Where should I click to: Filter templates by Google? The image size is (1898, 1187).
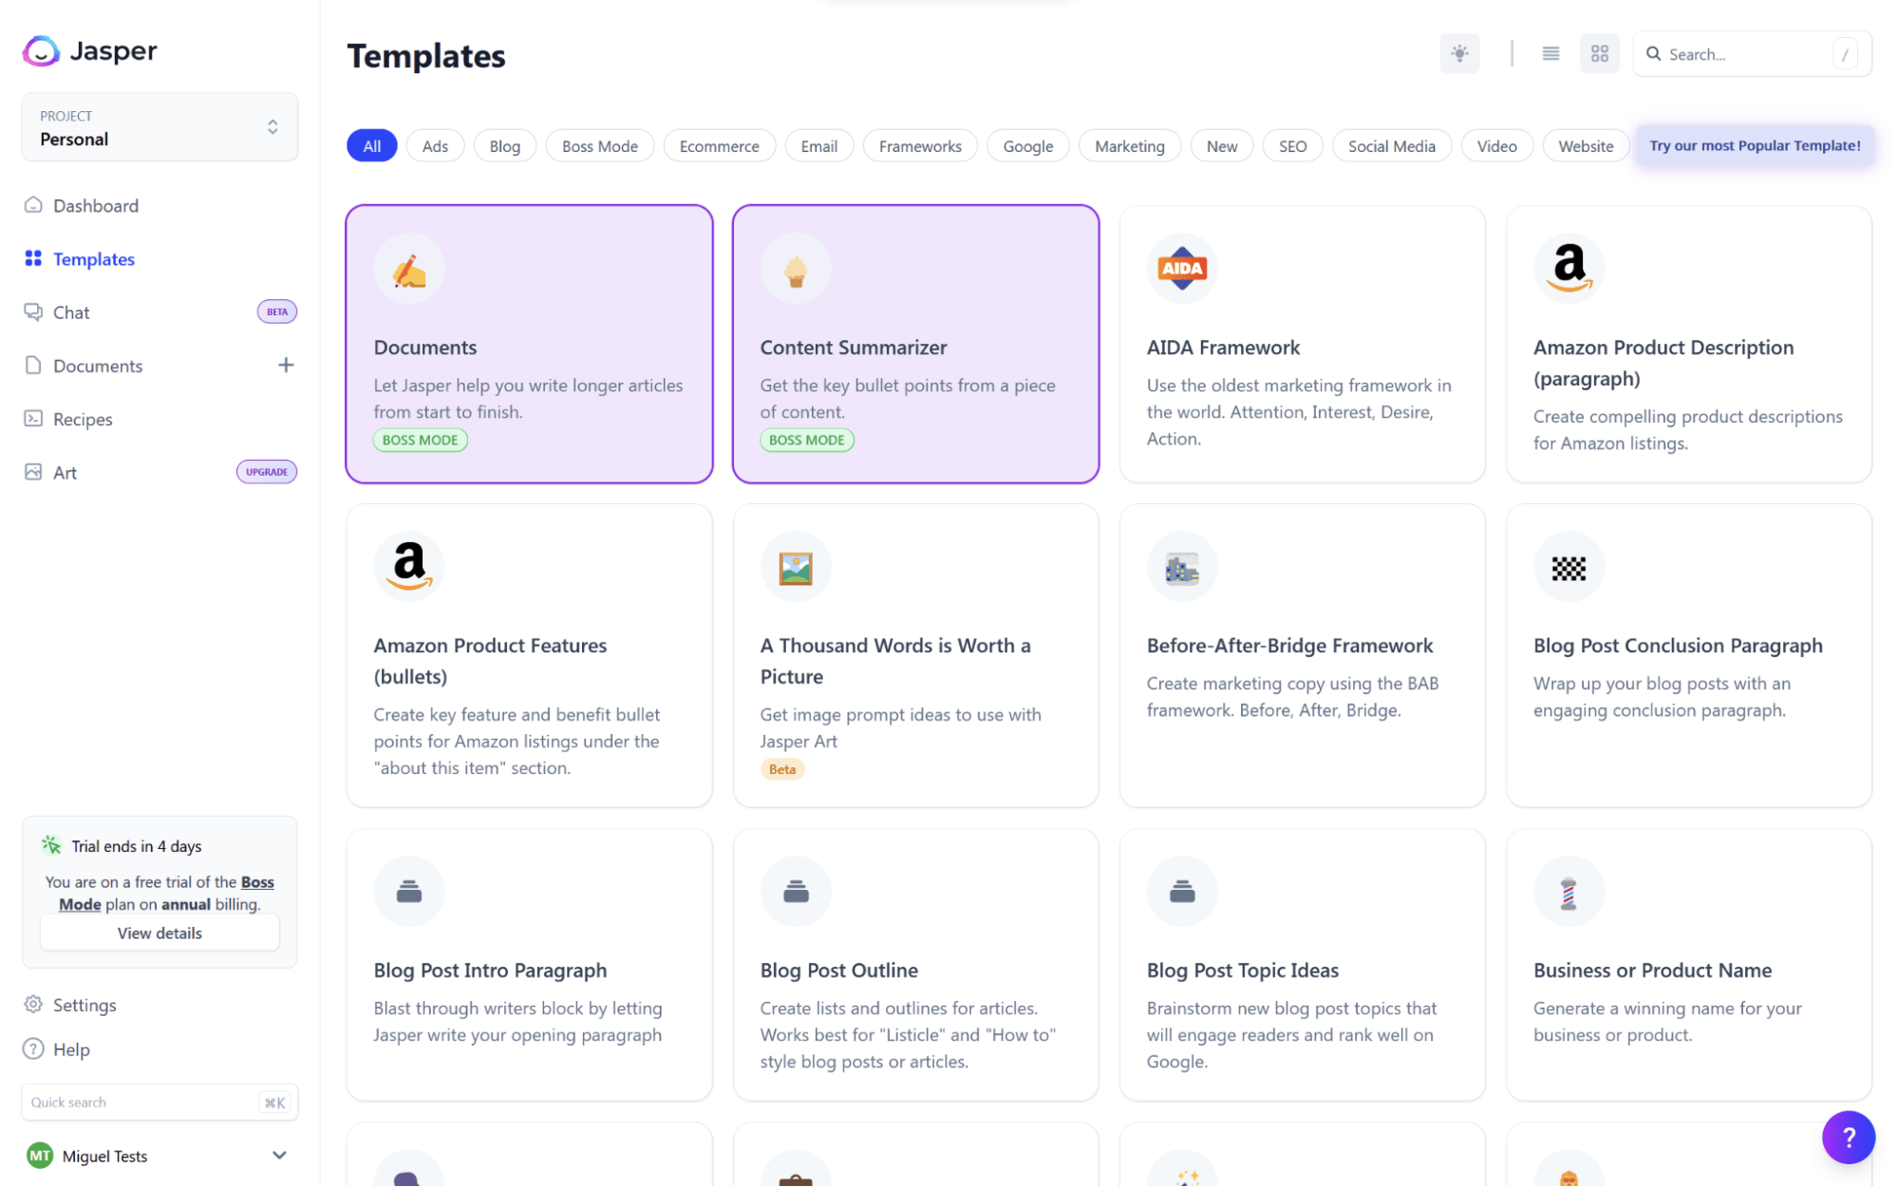[1027, 145]
